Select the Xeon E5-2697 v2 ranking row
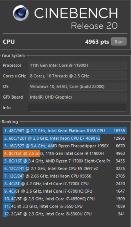131x227 pixels. click(65, 169)
